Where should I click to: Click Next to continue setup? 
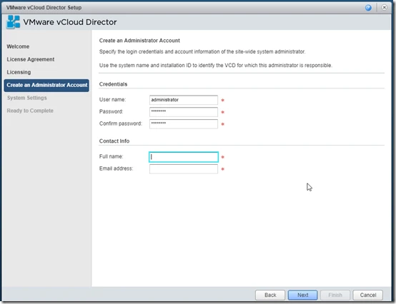302,295
